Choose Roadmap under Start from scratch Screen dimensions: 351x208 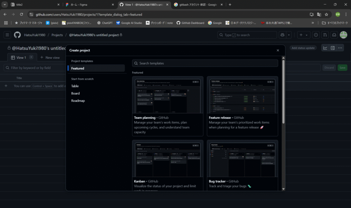click(x=78, y=101)
